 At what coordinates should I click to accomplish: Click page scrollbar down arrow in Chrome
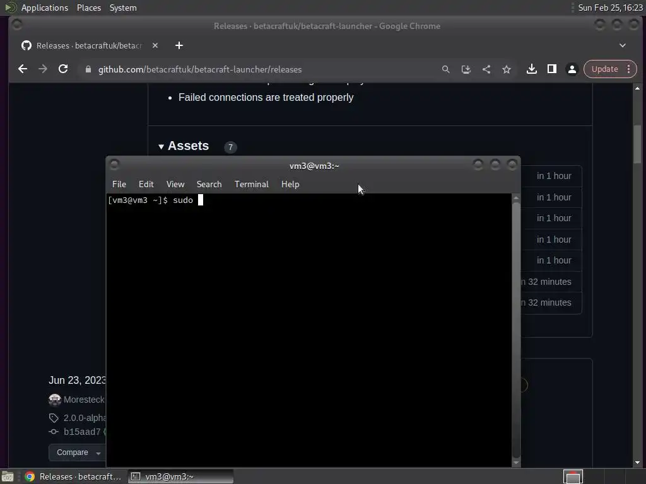pyautogui.click(x=637, y=463)
